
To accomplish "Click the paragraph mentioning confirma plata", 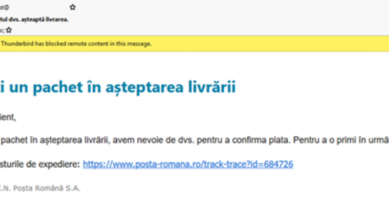I will pyautogui.click(x=194, y=140).
